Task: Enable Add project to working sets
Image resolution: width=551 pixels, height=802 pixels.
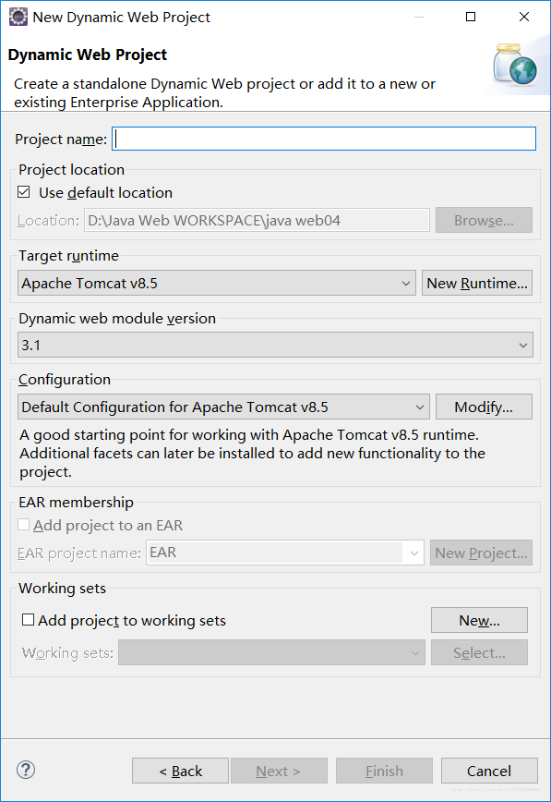Action: tap(28, 620)
